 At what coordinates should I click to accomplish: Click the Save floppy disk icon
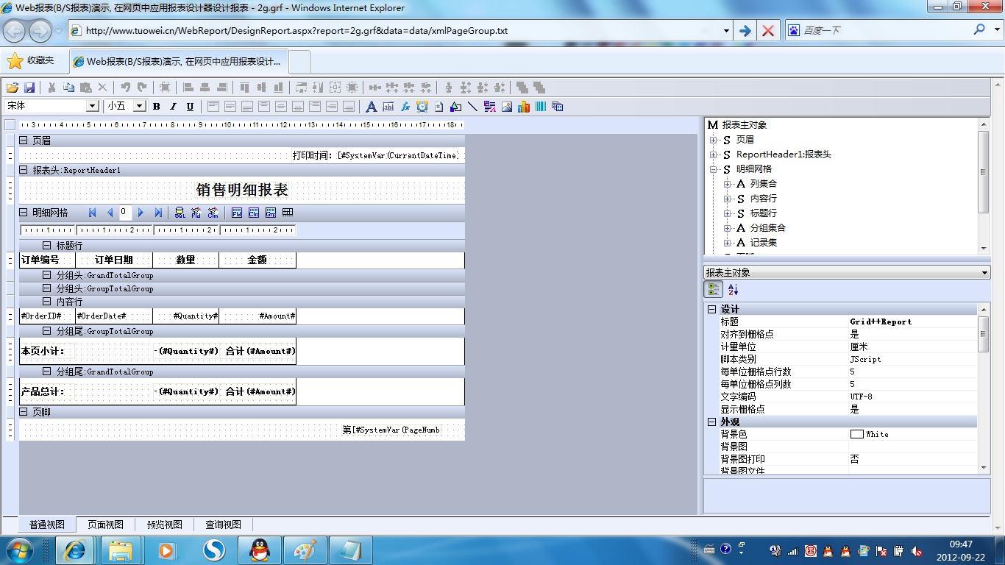tap(30, 87)
